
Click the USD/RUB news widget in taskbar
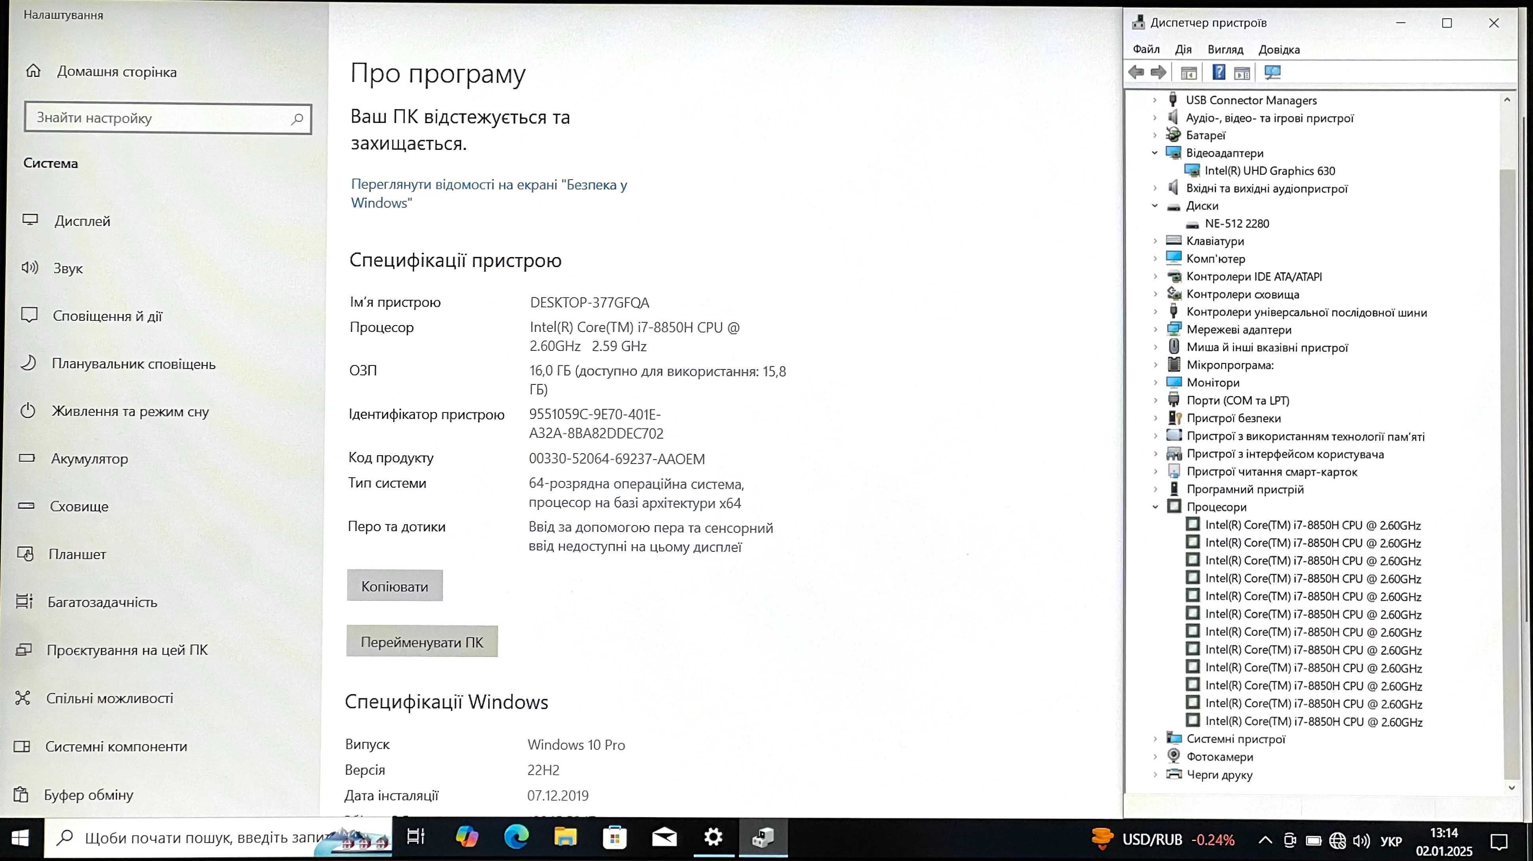point(1164,840)
